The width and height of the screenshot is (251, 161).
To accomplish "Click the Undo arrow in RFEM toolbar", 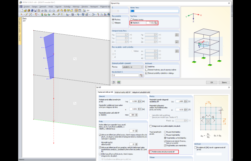I will click(50, 10).
